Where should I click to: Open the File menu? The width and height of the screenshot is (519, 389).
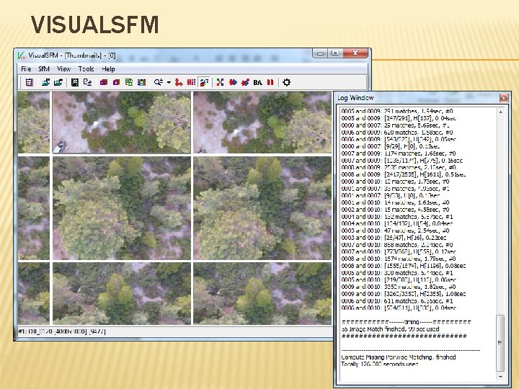pyautogui.click(x=26, y=69)
